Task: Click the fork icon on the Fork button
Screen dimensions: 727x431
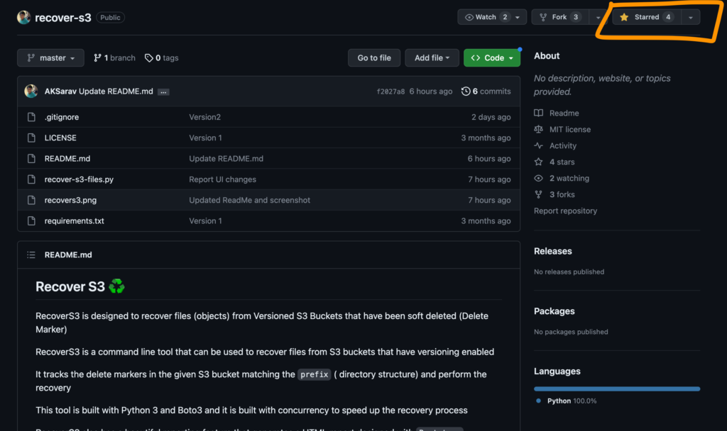Action: (x=542, y=16)
